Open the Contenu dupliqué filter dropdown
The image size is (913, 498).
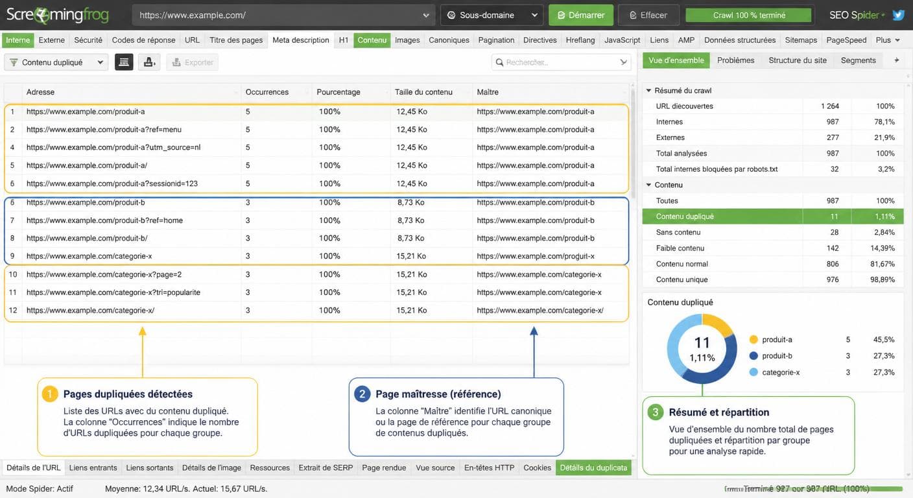pos(56,62)
